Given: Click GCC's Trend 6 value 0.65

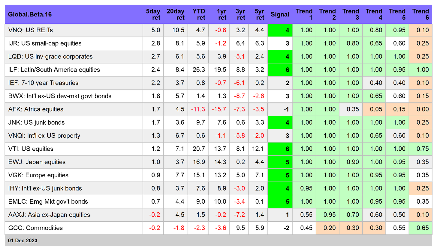Looking at the screenshot, I should (x=423, y=228).
